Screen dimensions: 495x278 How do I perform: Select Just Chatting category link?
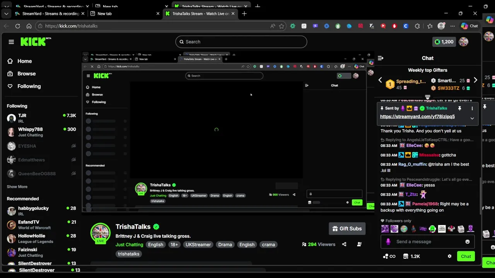click(x=129, y=244)
